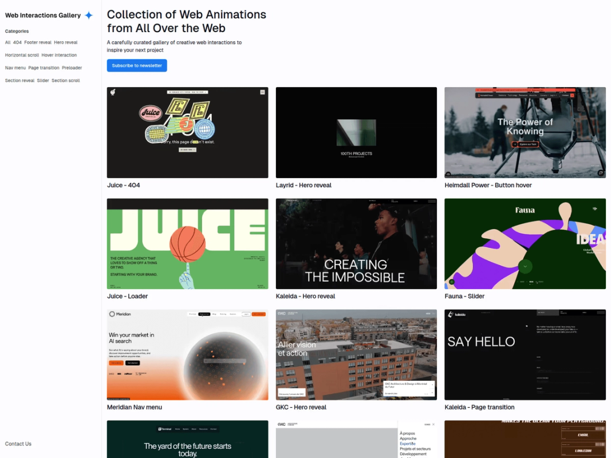Click Subscribe to newsletter button
Screen dimensions: 611x458
(x=137, y=65)
